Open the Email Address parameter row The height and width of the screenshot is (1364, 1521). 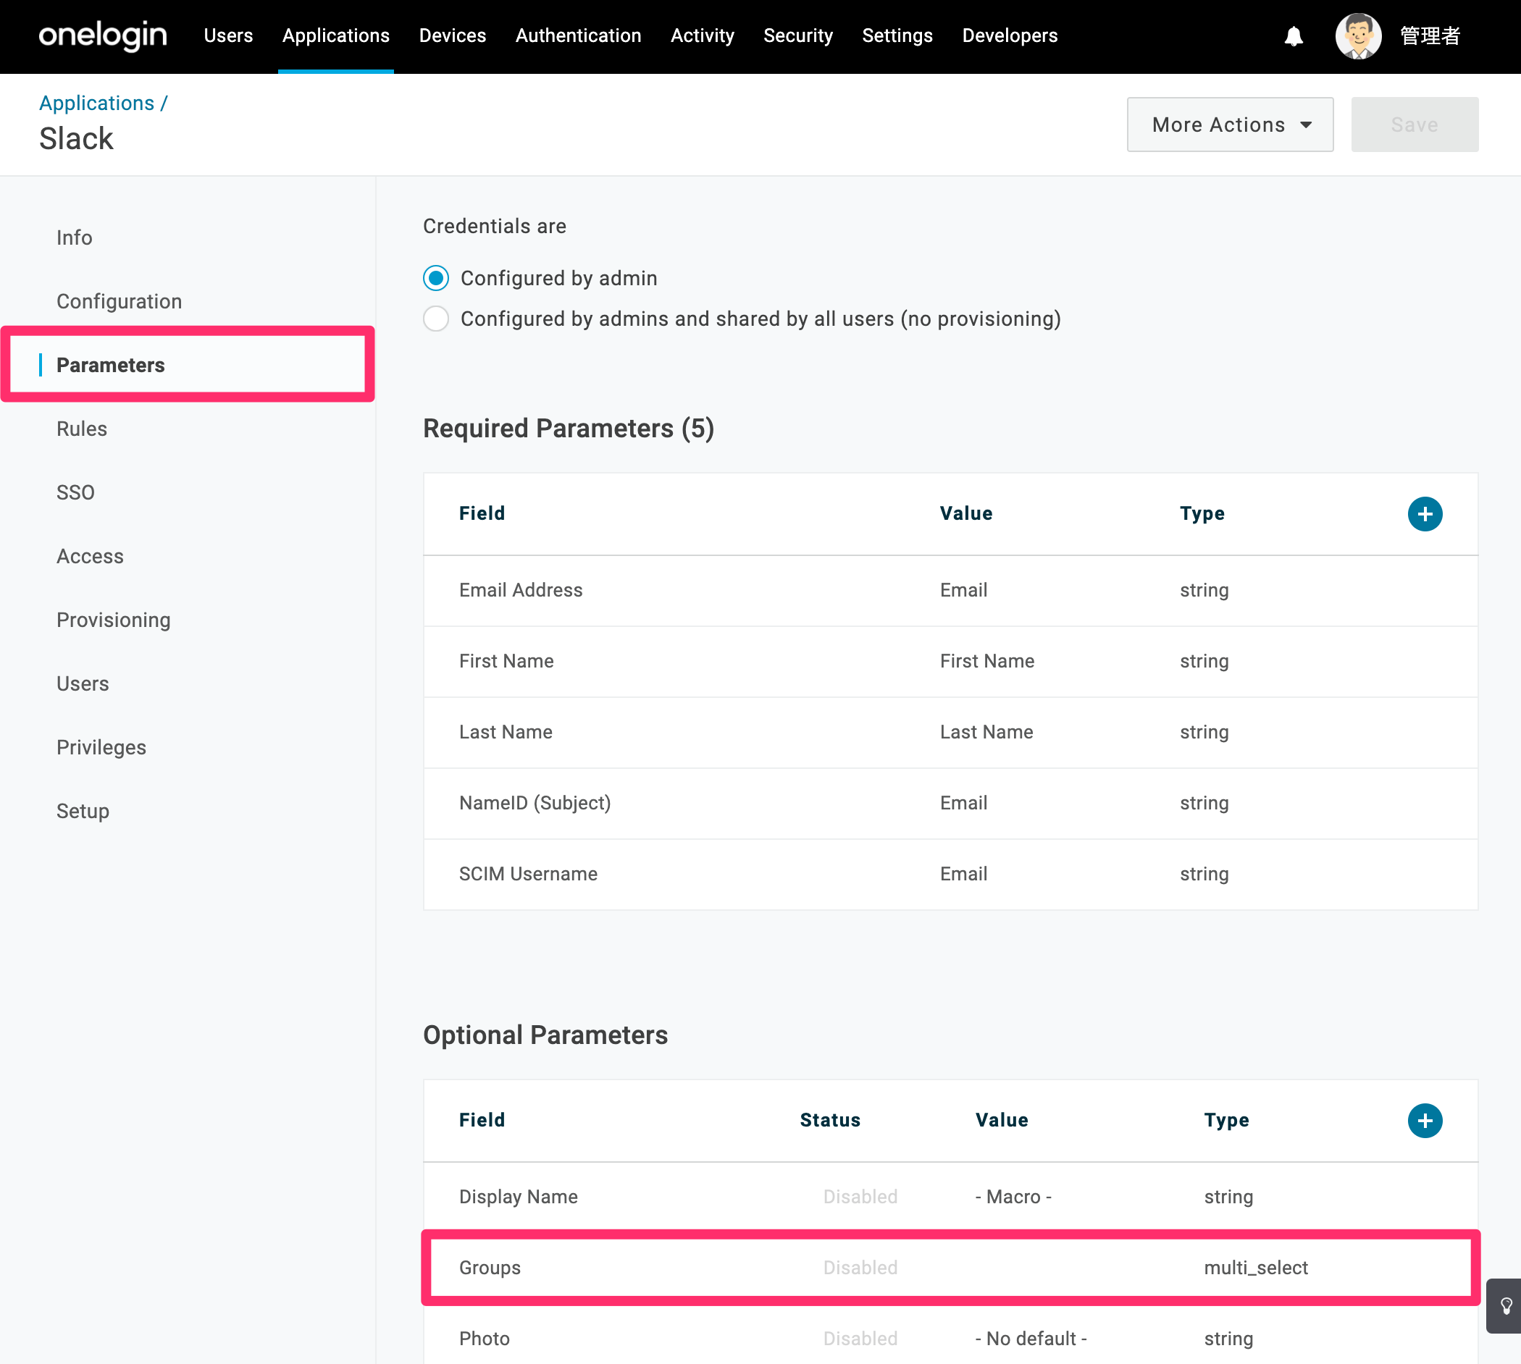(x=950, y=591)
